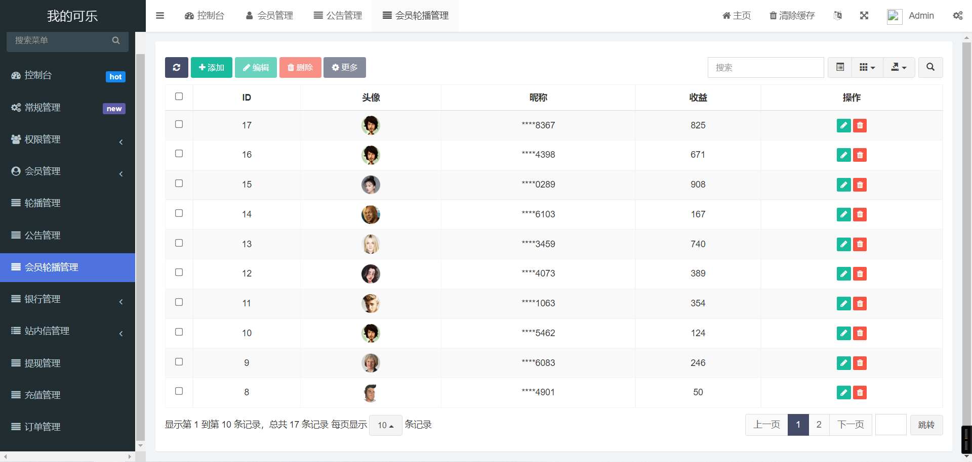Tick the checkbox for row ID 15

pos(179,183)
